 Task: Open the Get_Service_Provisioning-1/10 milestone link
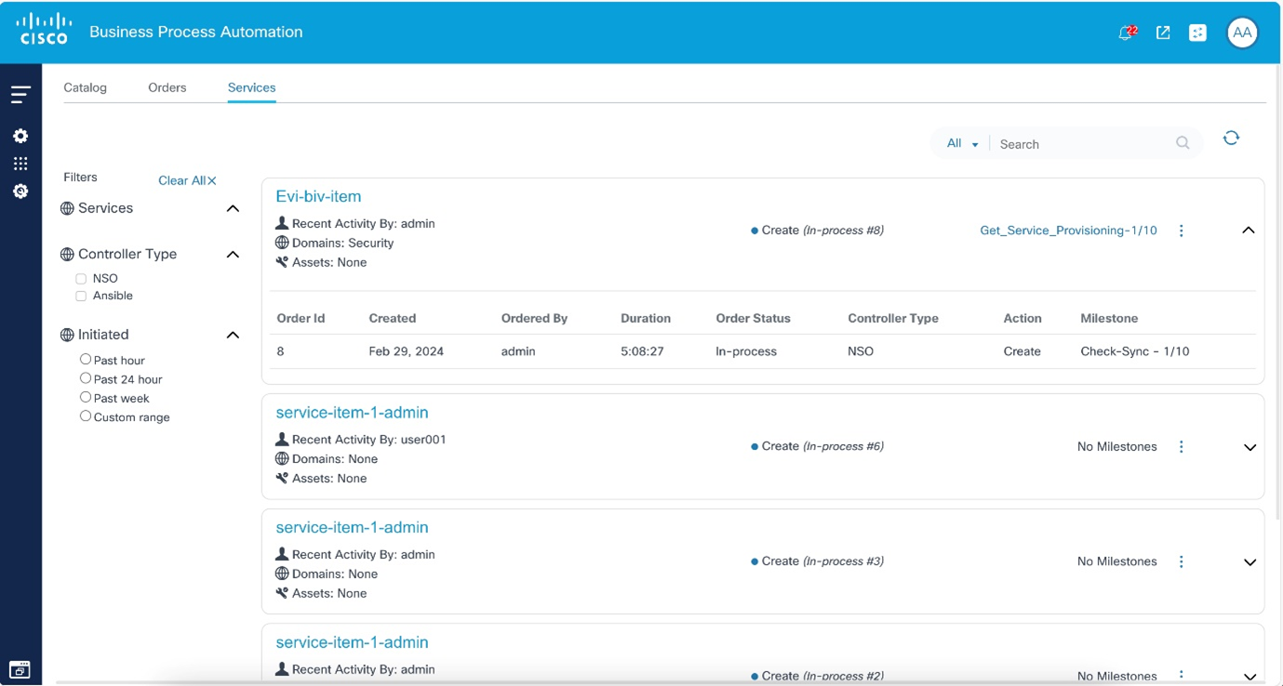[x=1068, y=231]
